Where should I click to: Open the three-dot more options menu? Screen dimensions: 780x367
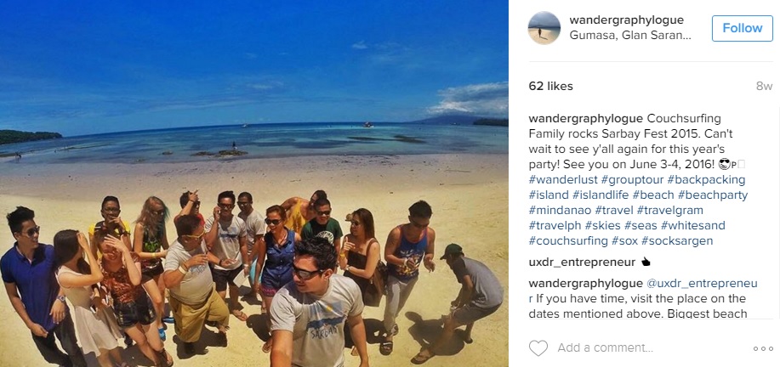coord(763,348)
